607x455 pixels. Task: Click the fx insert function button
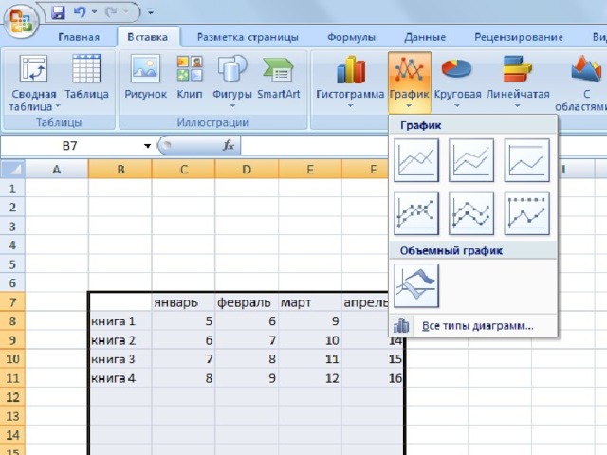pyautogui.click(x=228, y=146)
